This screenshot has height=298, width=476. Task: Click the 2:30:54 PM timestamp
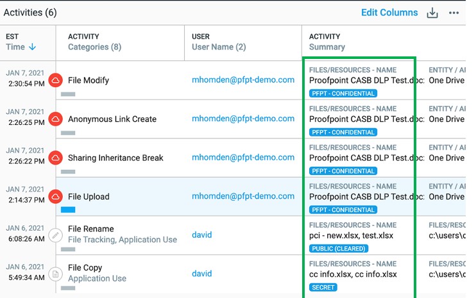(26, 84)
